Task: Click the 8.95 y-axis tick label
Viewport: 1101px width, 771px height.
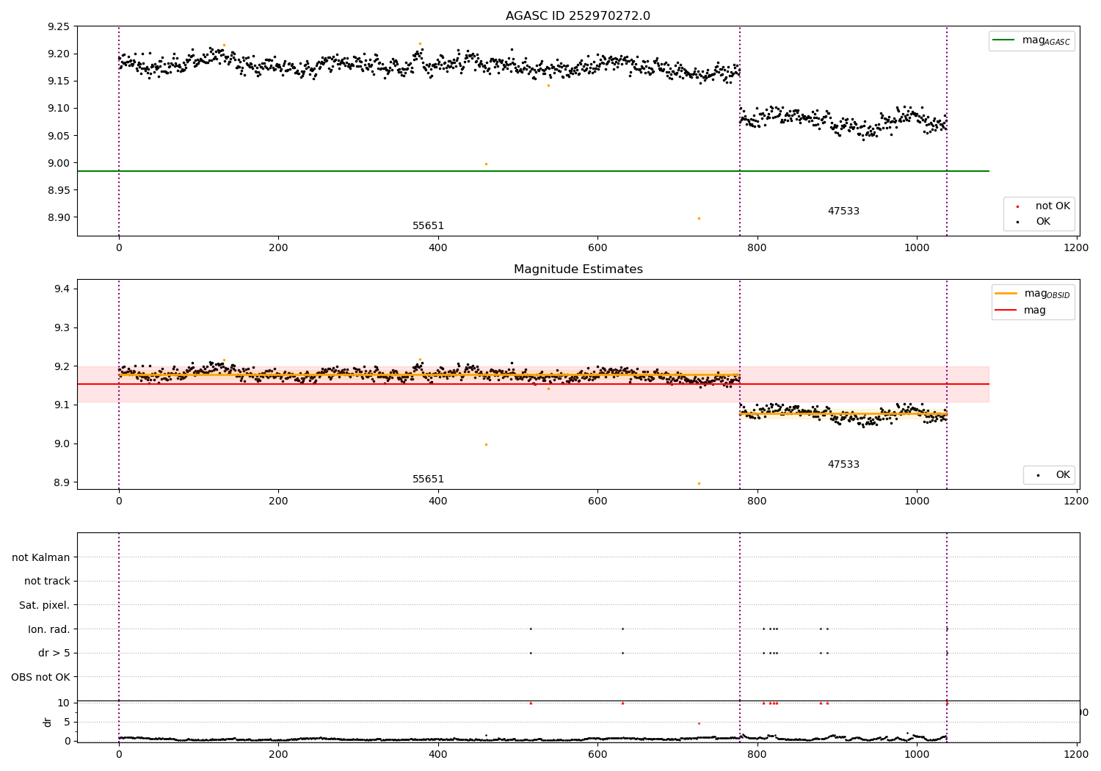Action: (x=58, y=190)
